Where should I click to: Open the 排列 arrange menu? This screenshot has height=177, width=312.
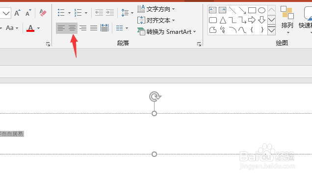point(287,20)
